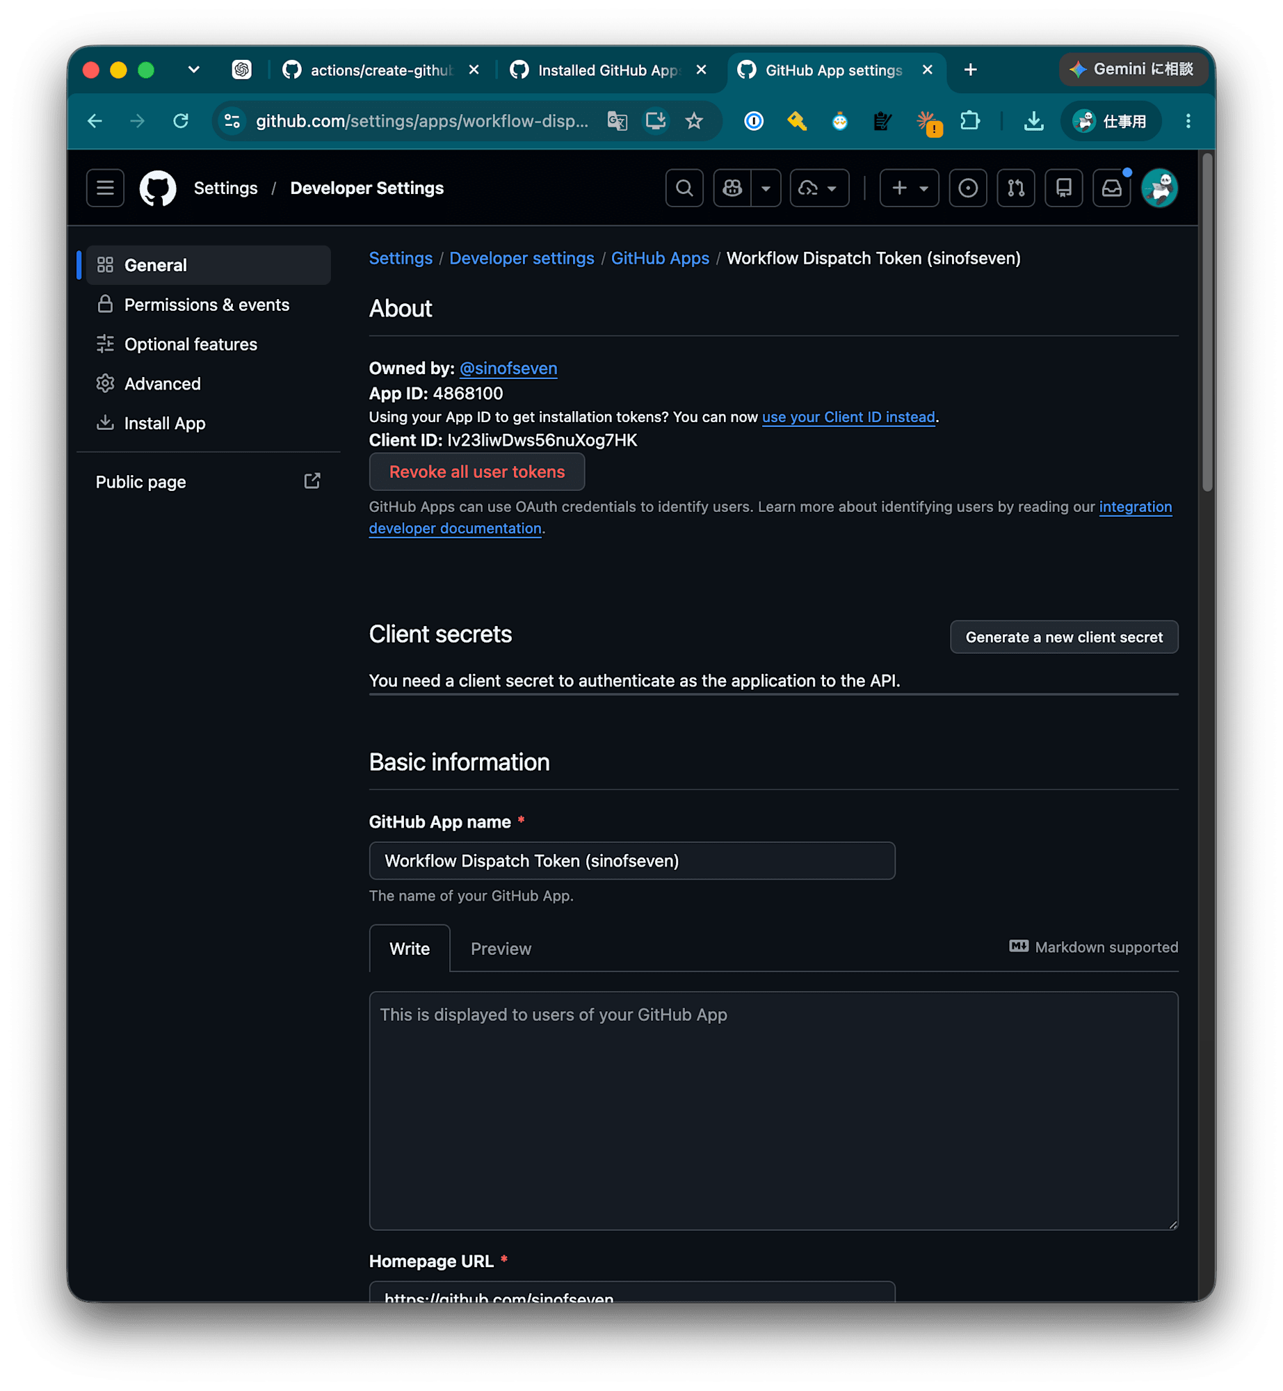Open the tab search dropdown chevron
The width and height of the screenshot is (1283, 1391).
(x=193, y=70)
